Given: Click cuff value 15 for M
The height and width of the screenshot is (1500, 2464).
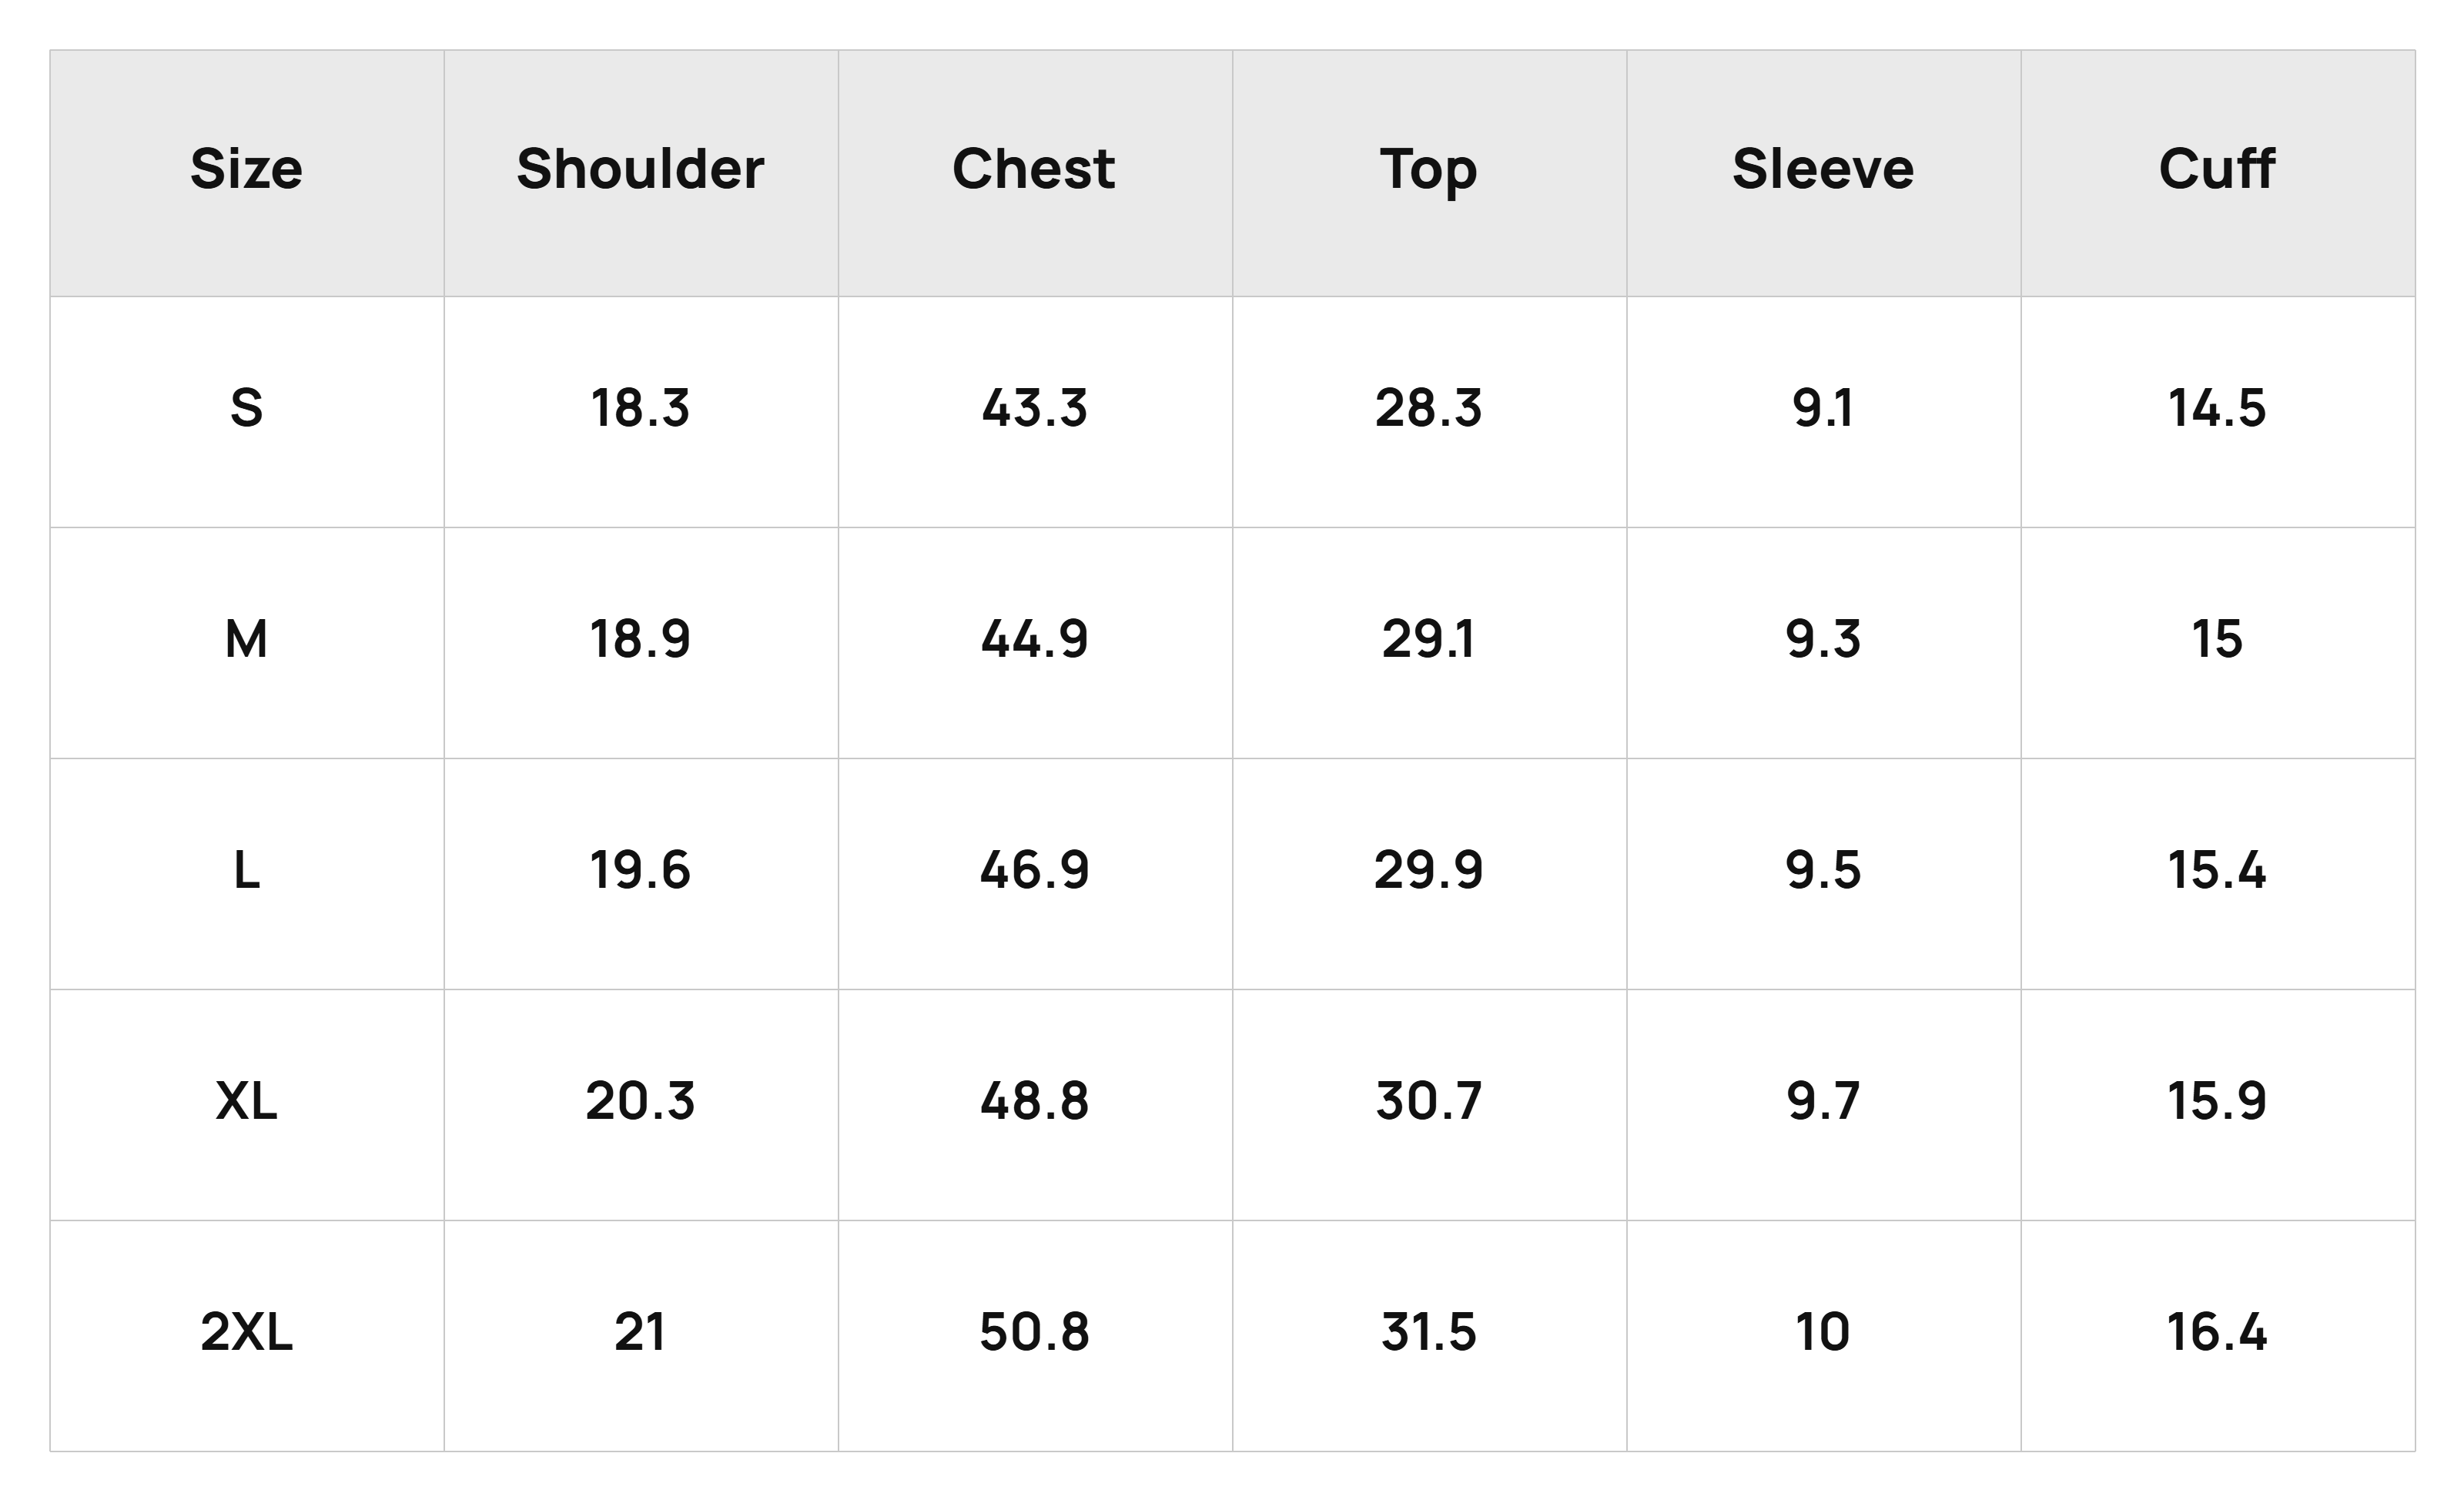Looking at the screenshot, I should coord(2217,639).
